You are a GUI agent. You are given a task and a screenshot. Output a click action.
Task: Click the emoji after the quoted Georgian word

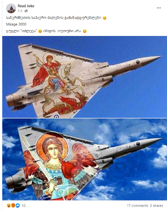click(40, 31)
